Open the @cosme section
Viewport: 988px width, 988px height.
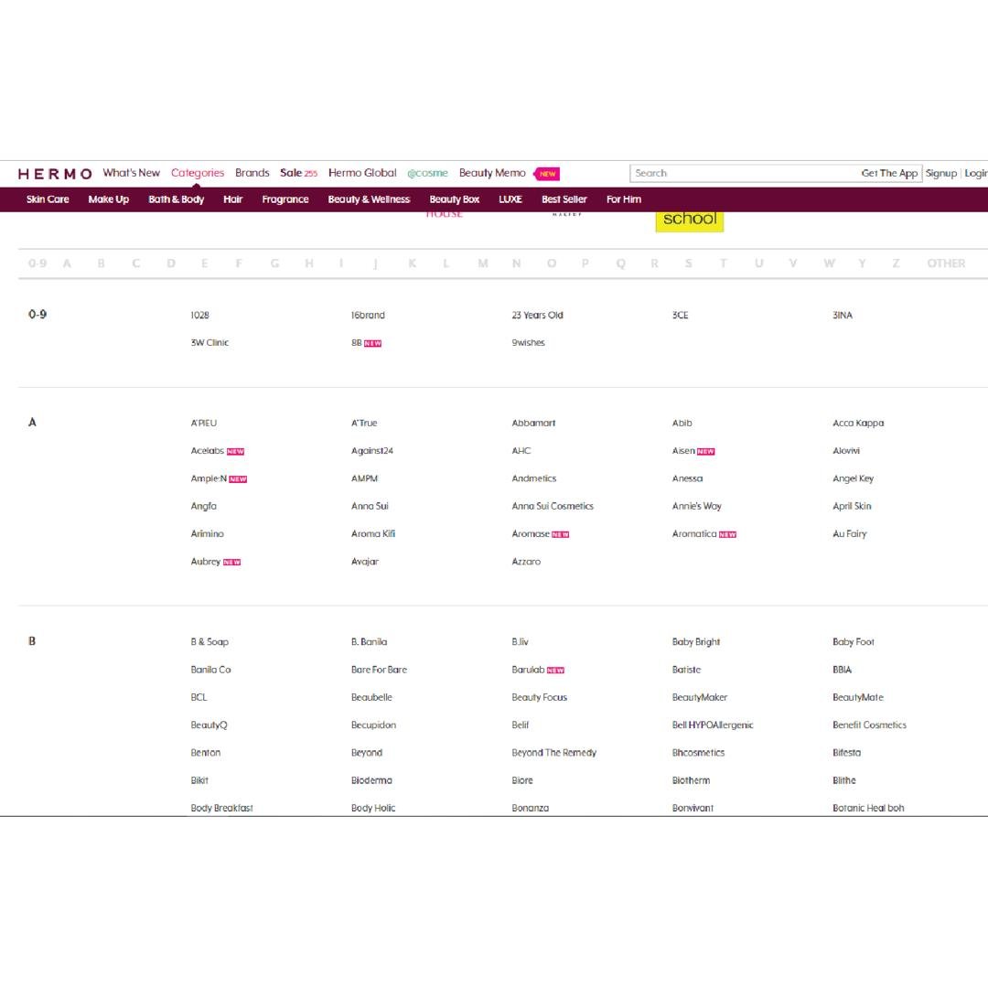427,173
